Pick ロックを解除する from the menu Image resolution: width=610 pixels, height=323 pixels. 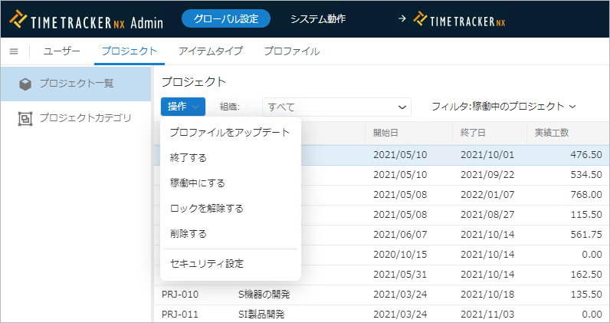pos(206,208)
